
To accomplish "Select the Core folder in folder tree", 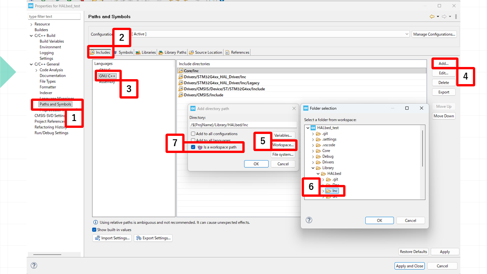I will [x=326, y=151].
